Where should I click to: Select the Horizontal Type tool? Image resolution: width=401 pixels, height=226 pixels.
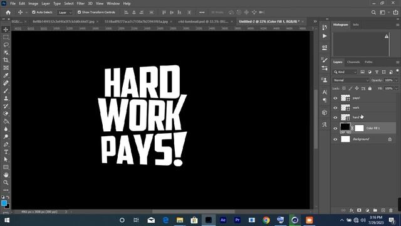coord(6,152)
